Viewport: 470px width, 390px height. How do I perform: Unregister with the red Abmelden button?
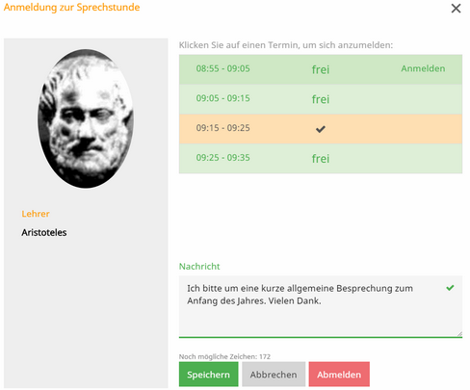339,375
